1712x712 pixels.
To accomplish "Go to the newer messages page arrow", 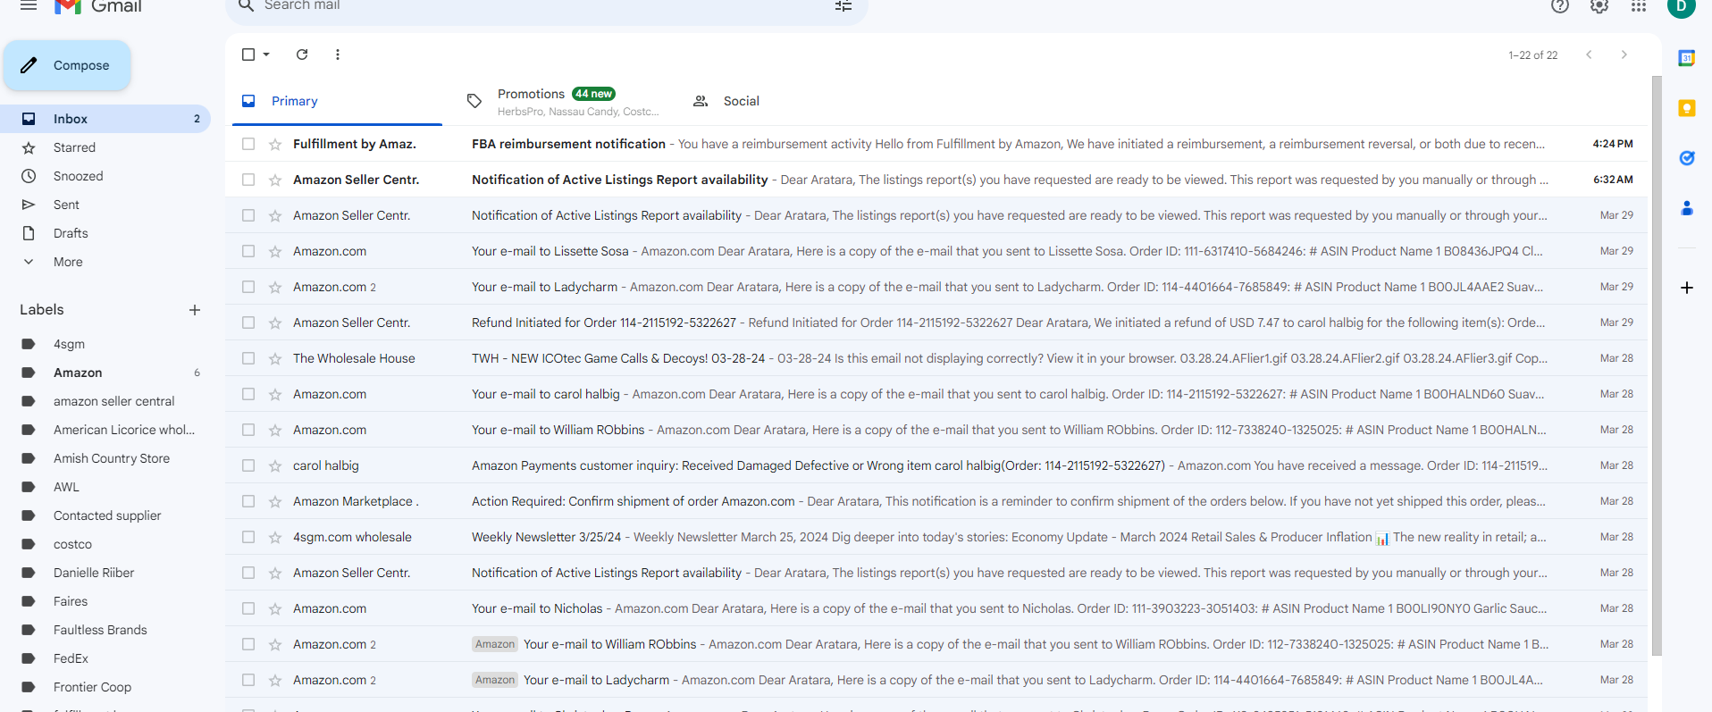I will tap(1589, 54).
